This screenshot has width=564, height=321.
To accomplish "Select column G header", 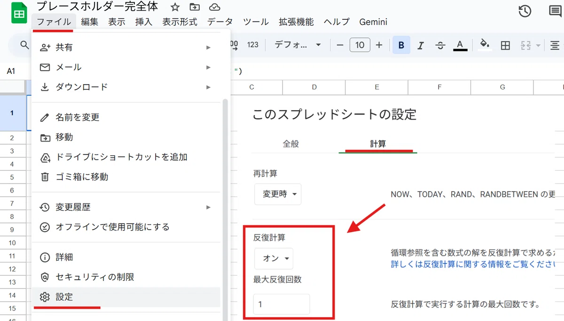I will tap(502, 87).
